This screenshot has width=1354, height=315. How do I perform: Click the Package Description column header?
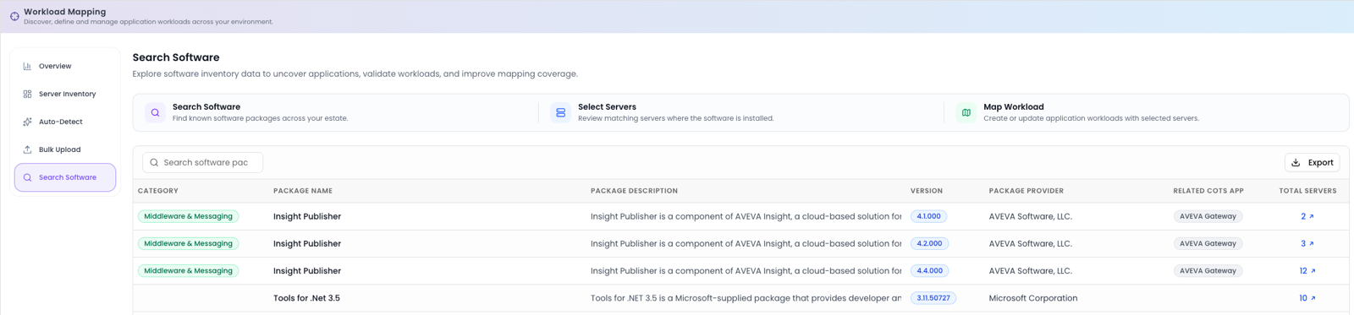(634, 191)
